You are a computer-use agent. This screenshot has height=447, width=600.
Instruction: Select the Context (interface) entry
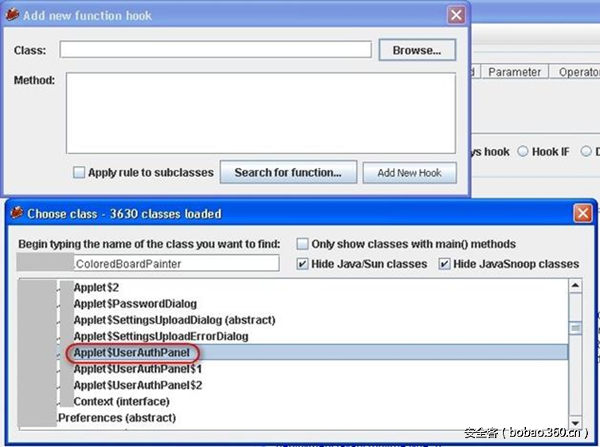pos(121,402)
